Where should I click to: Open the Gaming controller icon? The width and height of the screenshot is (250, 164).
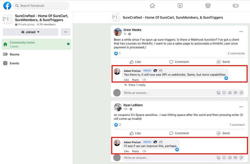pos(235,6)
